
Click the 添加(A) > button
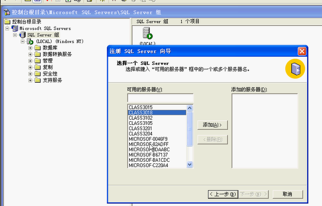213,125
